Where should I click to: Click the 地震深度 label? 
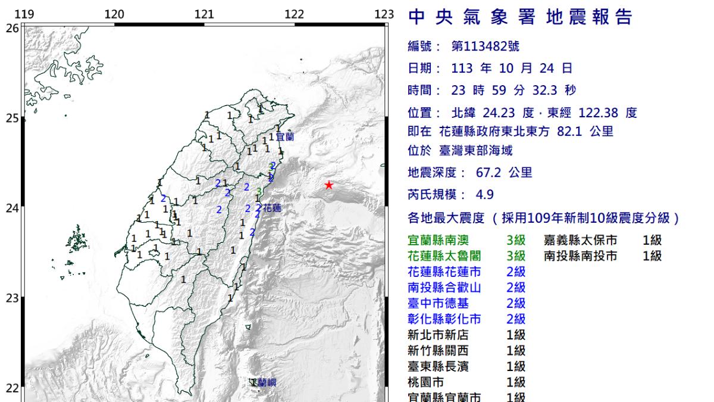(x=433, y=173)
